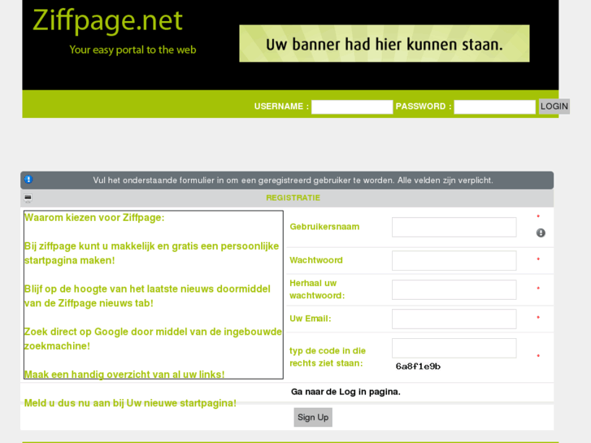Click 'Maak een handig overzicht van al uw links!'
The image size is (591, 443).
(124, 375)
